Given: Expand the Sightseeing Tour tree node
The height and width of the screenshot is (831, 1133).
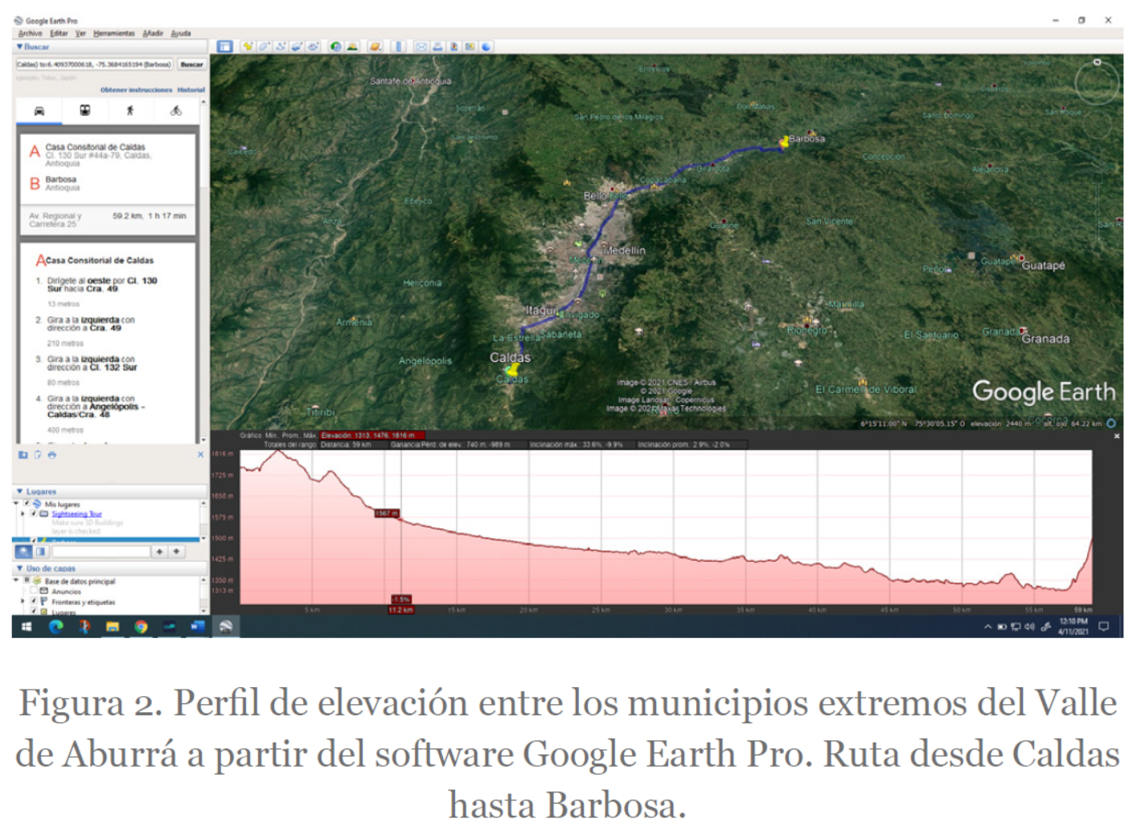Looking at the screenshot, I should [x=23, y=514].
